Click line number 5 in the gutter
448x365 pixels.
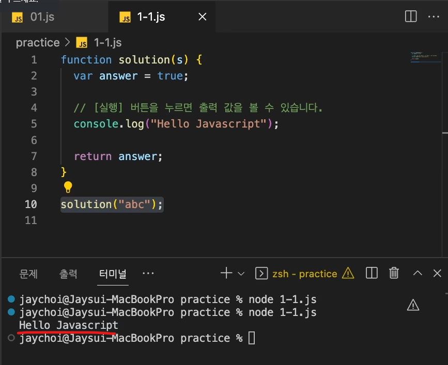click(x=34, y=124)
